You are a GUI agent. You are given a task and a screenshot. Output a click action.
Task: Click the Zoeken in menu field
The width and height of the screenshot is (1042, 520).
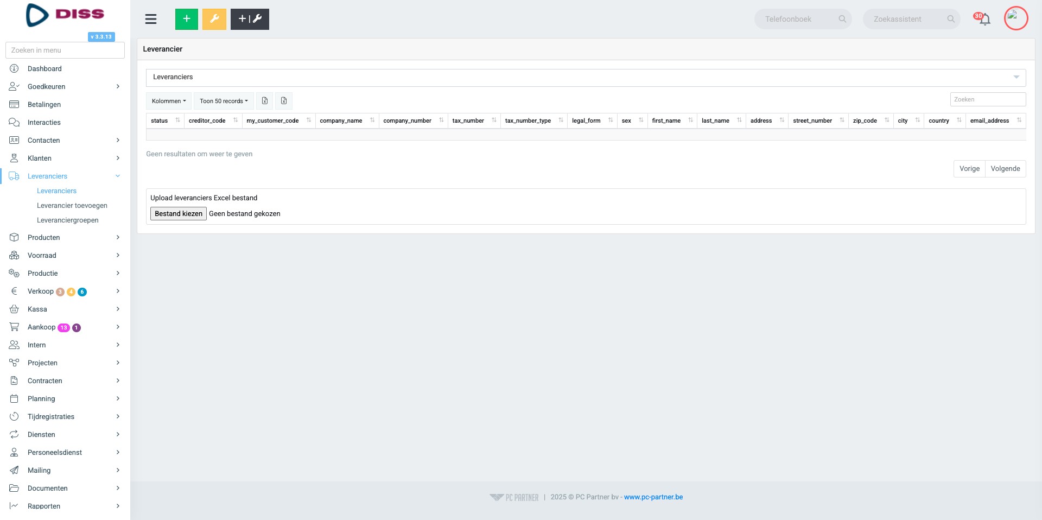coord(65,50)
